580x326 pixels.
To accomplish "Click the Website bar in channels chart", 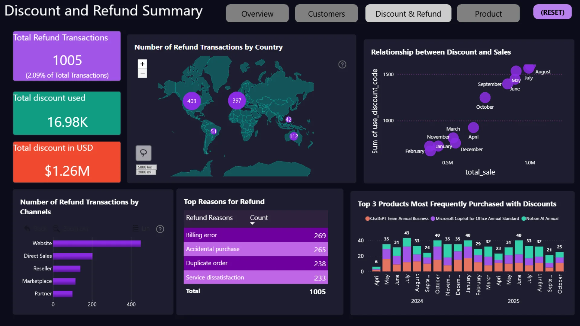I will [97, 243].
